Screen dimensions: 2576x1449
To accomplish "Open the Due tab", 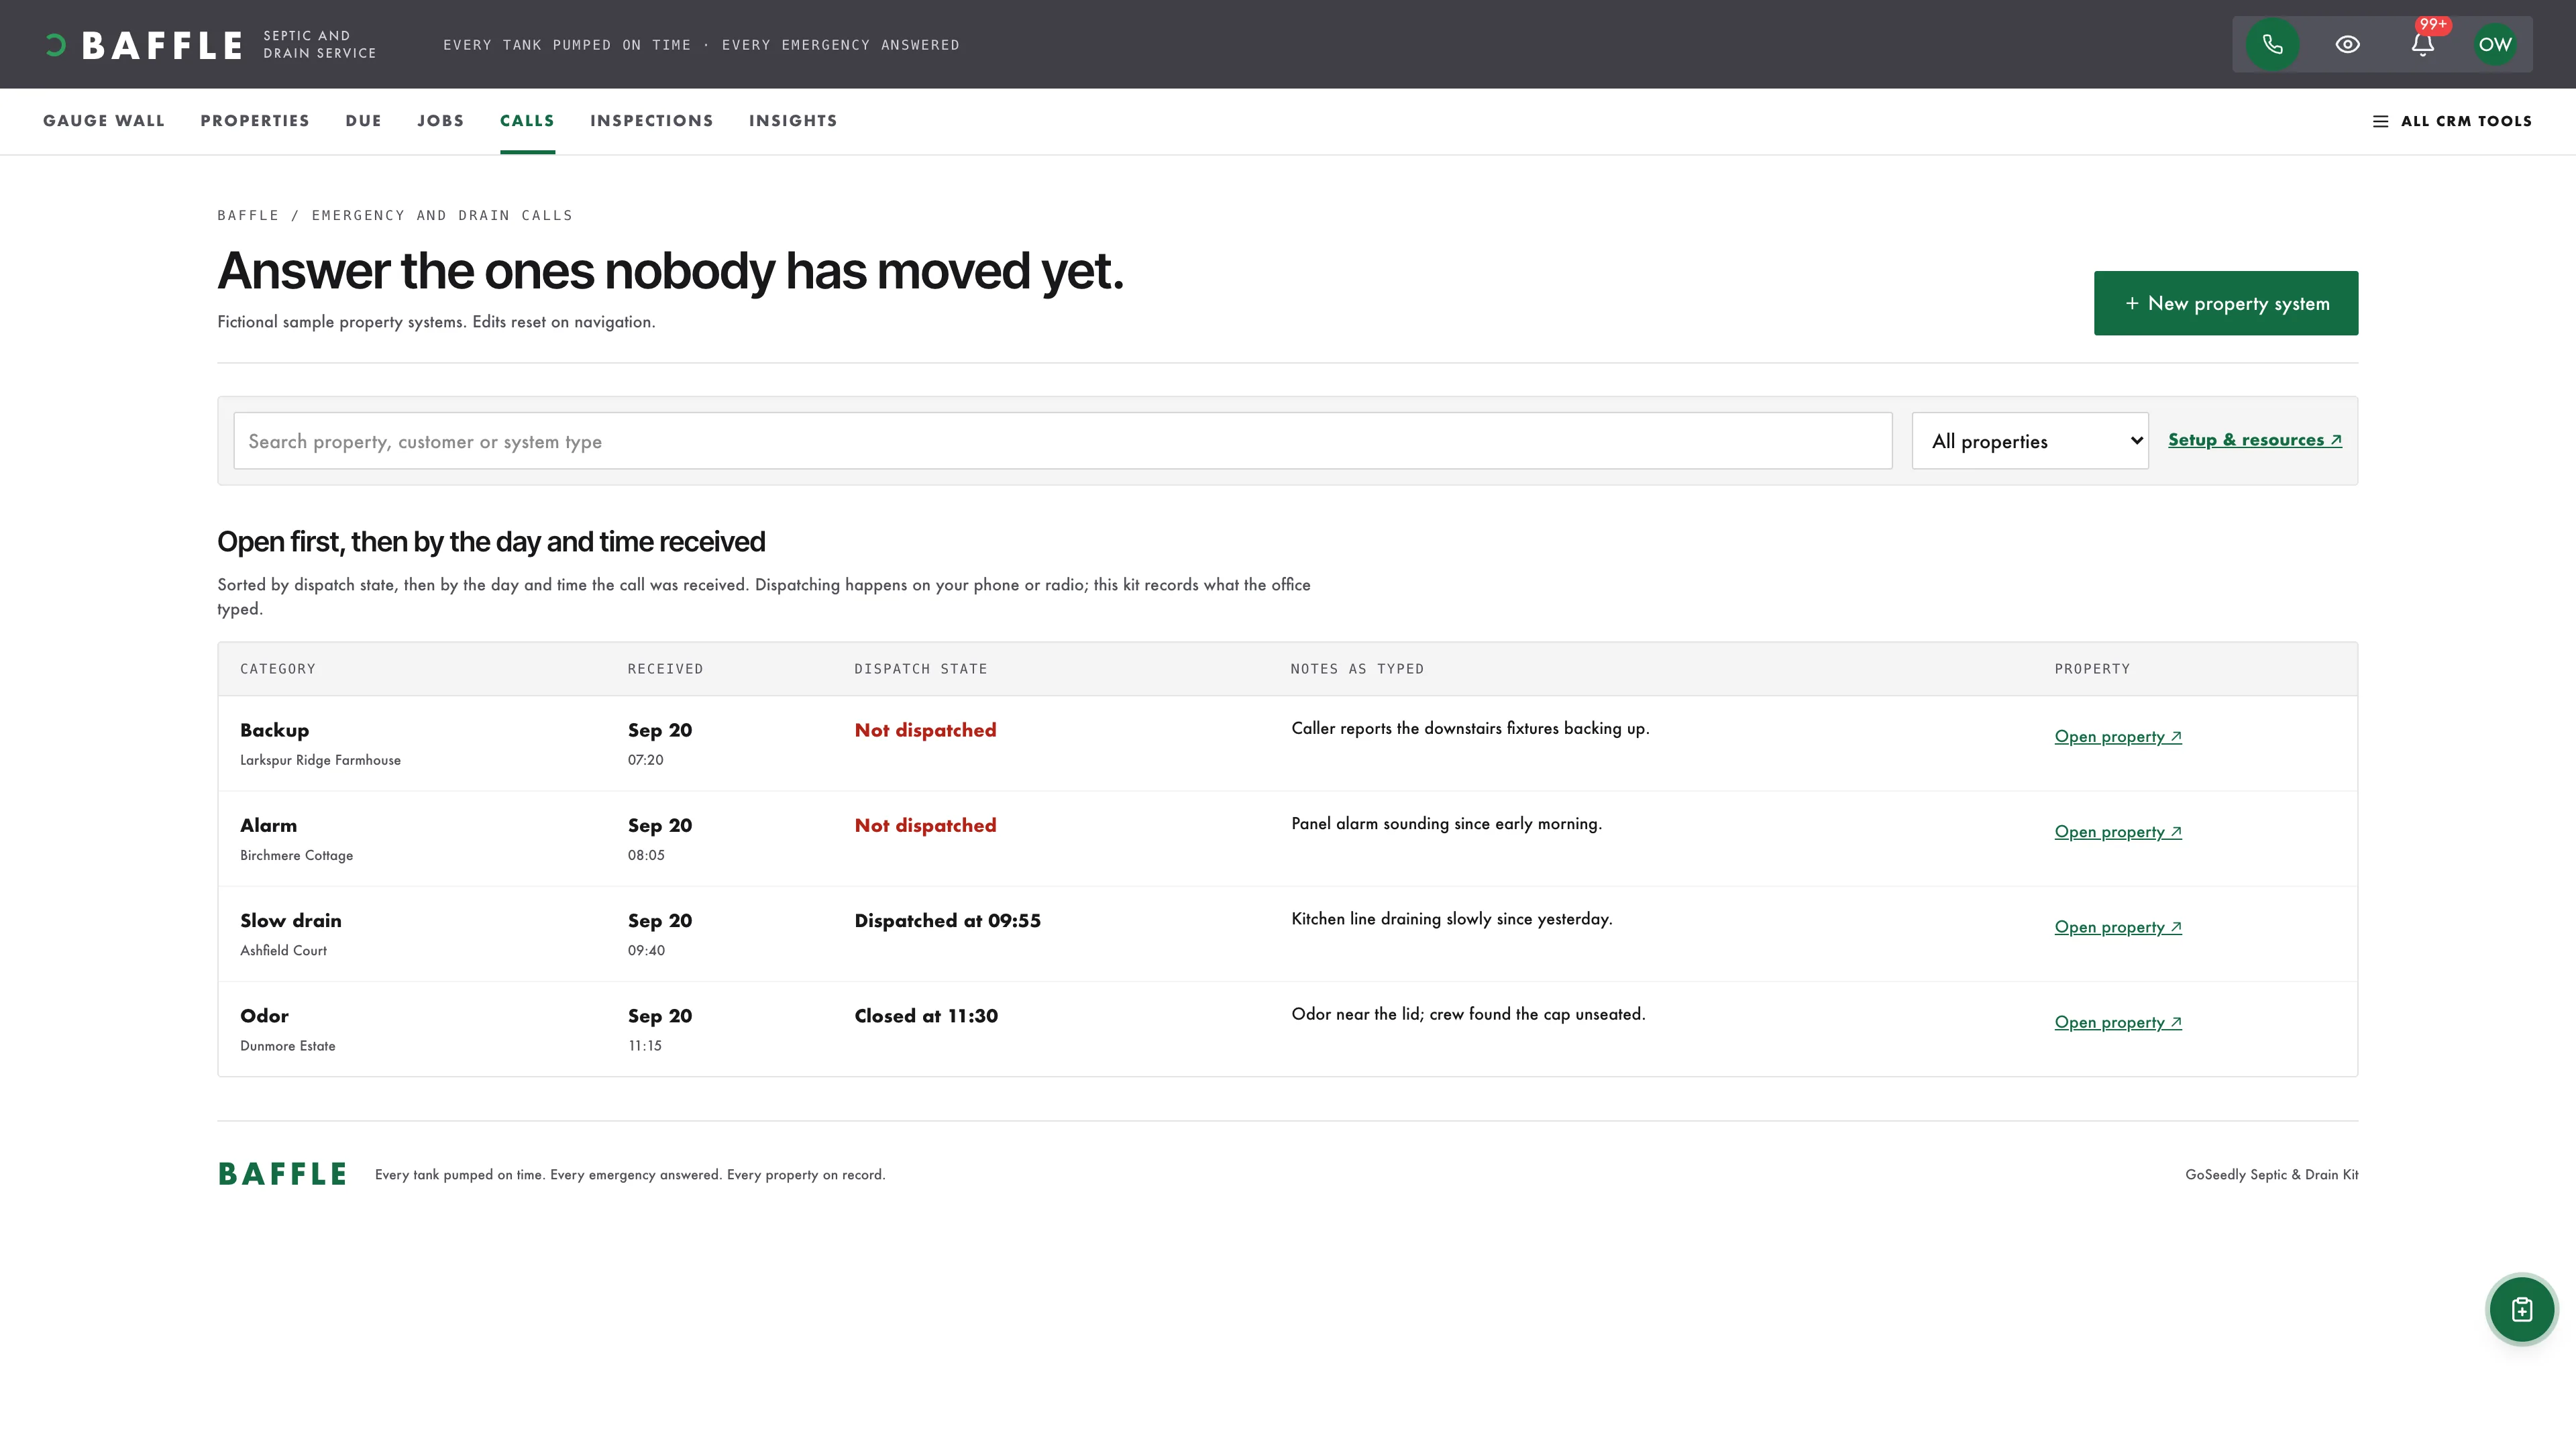I will pyautogui.click(x=364, y=121).
